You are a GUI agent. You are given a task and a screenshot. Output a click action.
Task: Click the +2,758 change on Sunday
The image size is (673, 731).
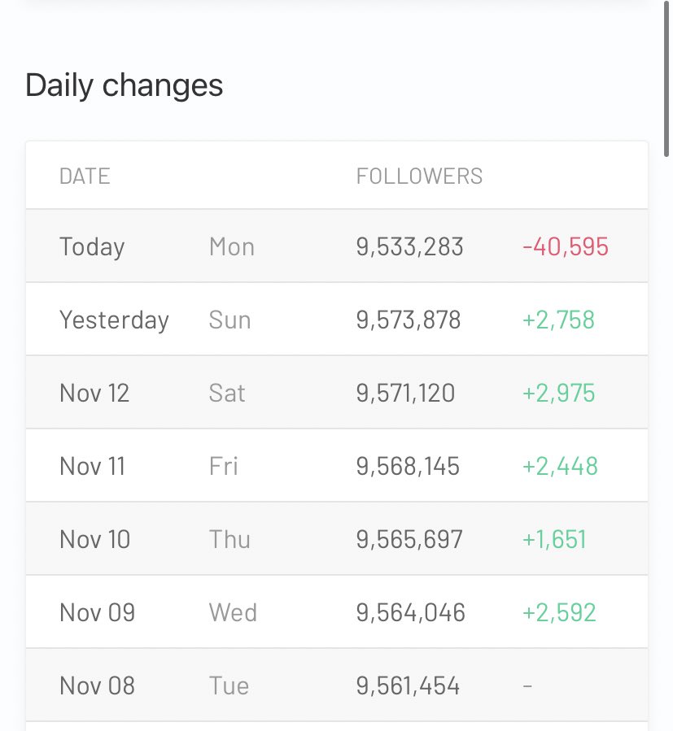click(558, 320)
